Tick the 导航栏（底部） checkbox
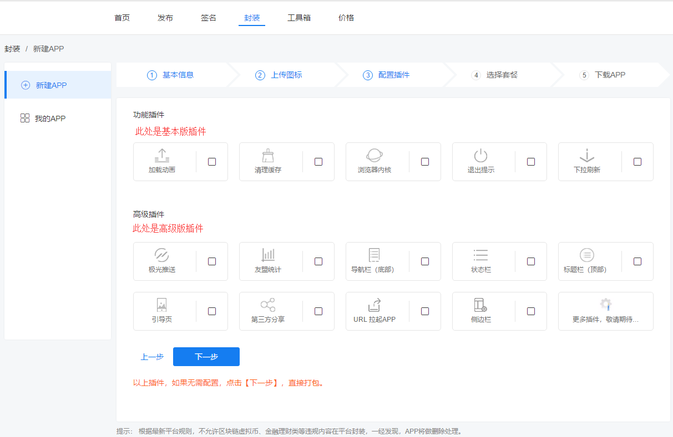The image size is (673, 437). pos(425,261)
